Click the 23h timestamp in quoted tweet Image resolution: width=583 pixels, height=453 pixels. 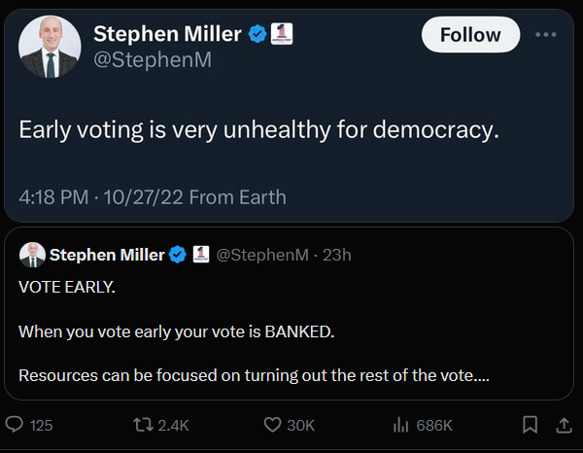[336, 255]
